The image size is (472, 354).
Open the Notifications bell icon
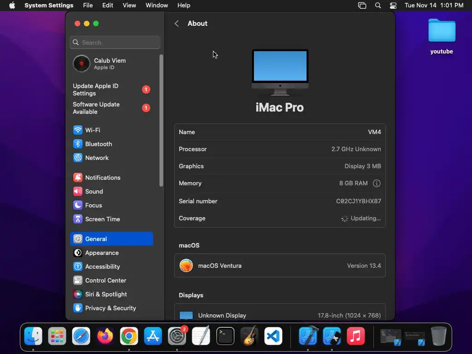tap(77, 177)
